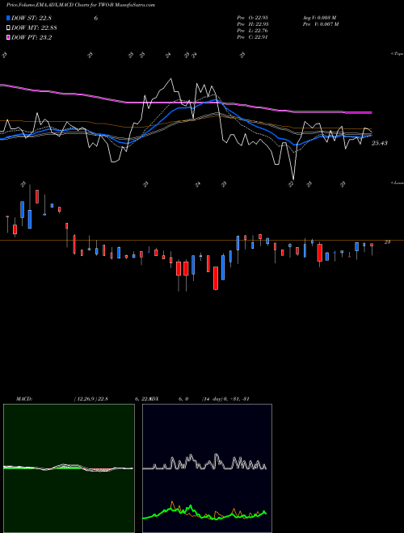
Task: Select the 'DOW MT: 22.88' legend label
Action: (x=34, y=28)
